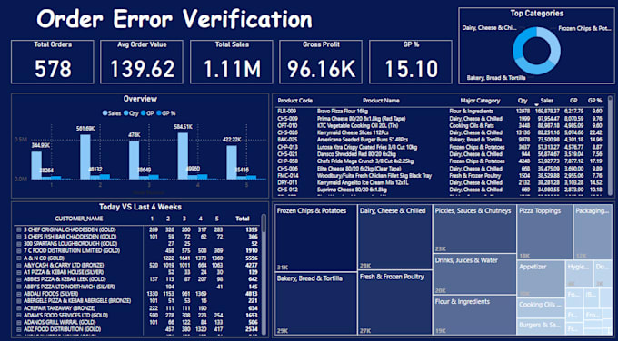618x341 pixels.
Task: Click the Order Error Verification title
Action: tap(174, 19)
